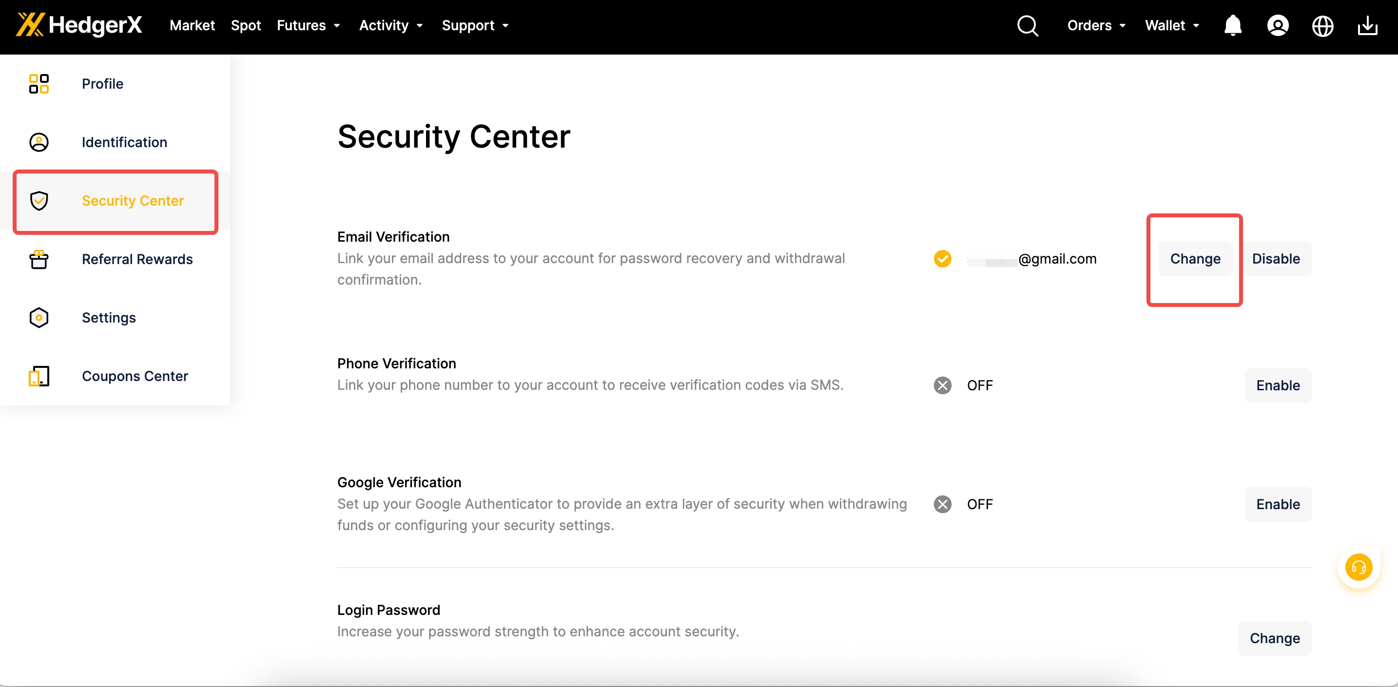Image resolution: width=1398 pixels, height=687 pixels.
Task: Click the Coupons Center sidebar icon
Action: click(39, 376)
